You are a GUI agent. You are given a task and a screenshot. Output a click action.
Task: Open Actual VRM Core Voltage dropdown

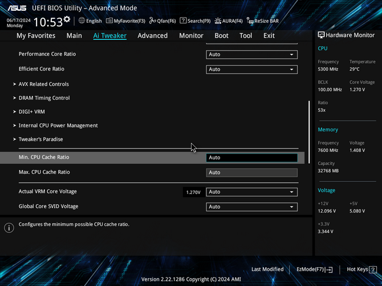click(x=251, y=192)
